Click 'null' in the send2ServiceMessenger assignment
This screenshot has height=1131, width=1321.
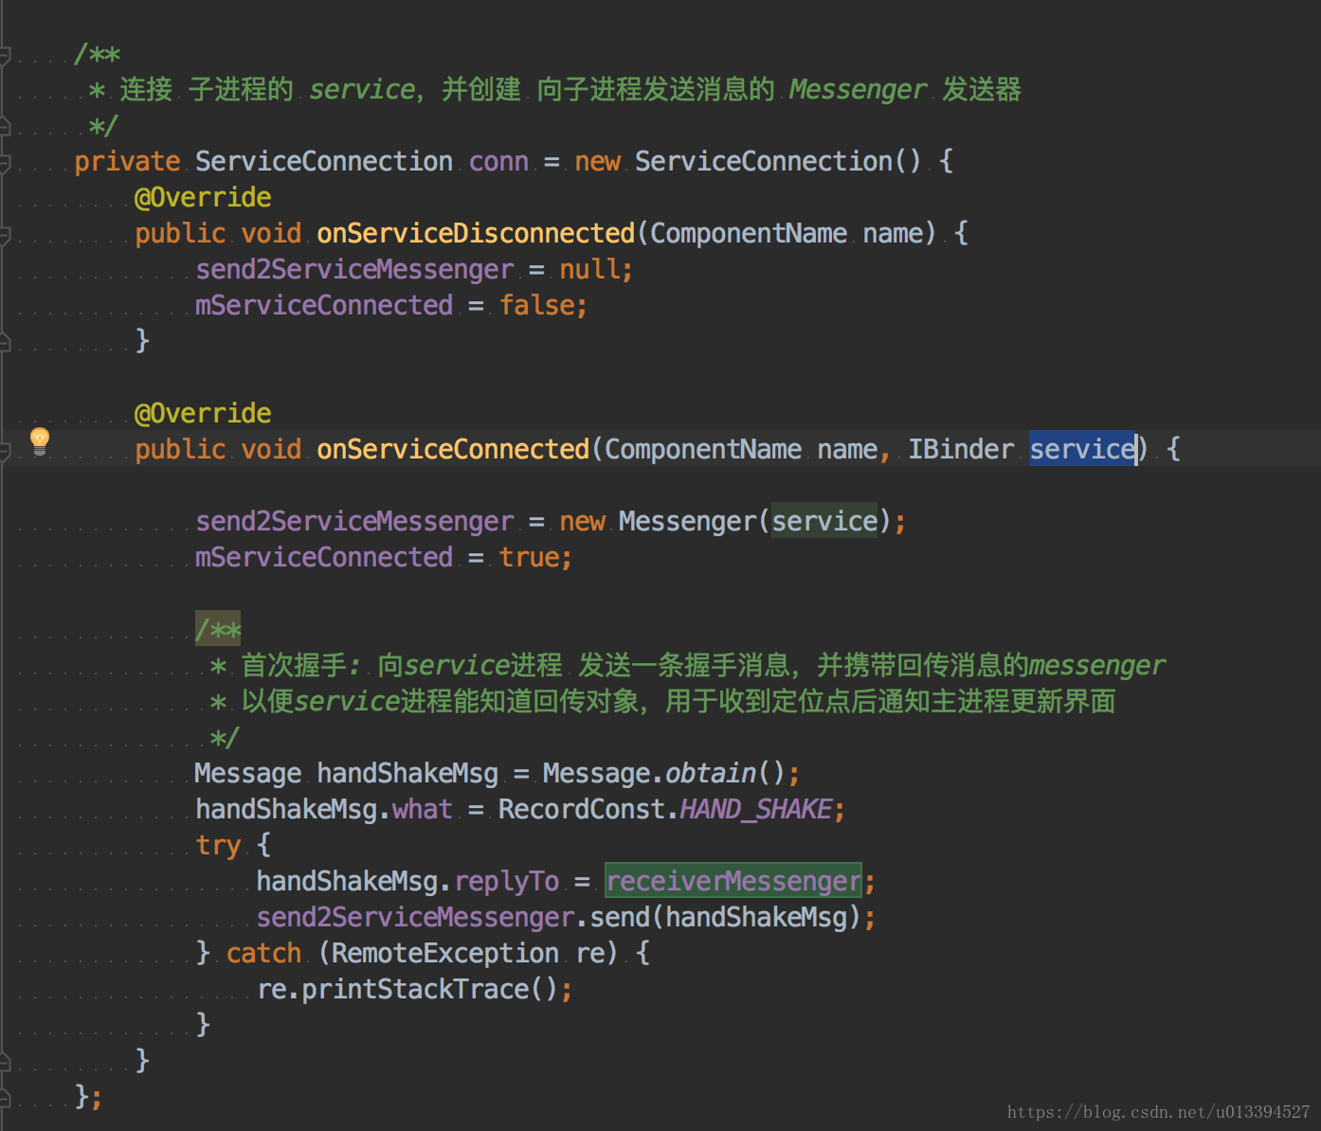click(588, 269)
